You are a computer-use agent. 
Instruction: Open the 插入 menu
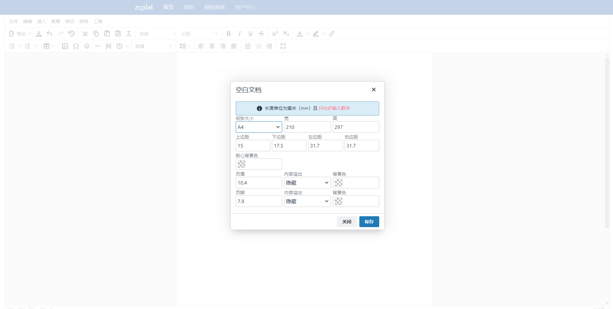[x=42, y=21]
